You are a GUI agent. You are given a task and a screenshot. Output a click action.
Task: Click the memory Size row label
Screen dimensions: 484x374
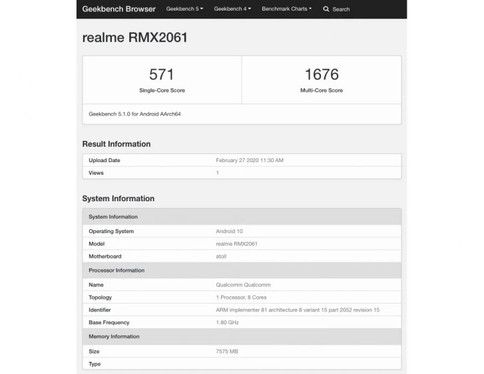[94, 351]
